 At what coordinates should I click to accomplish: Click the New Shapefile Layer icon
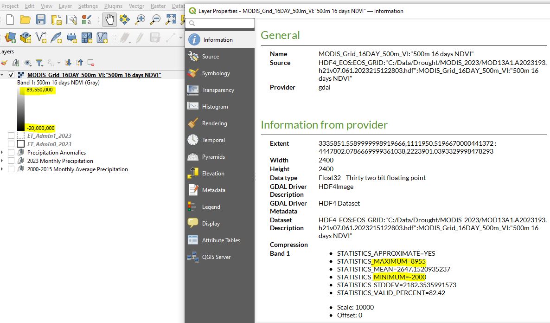click(41, 38)
